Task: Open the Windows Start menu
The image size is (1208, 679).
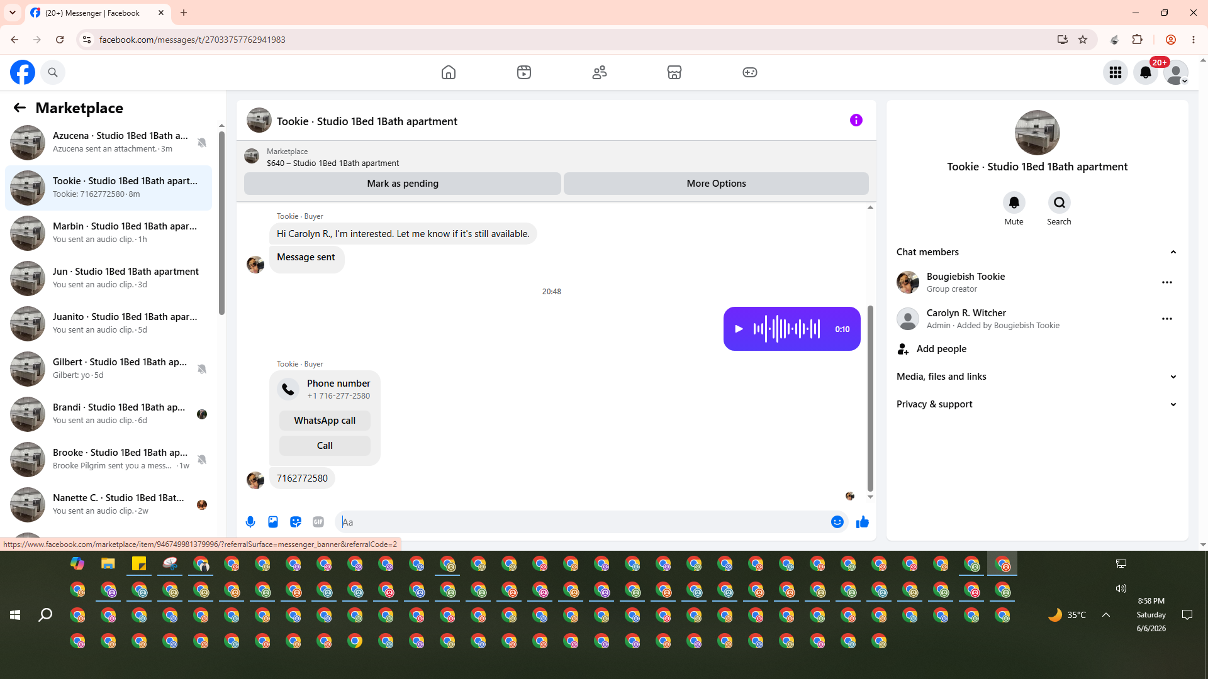Action: tap(15, 615)
